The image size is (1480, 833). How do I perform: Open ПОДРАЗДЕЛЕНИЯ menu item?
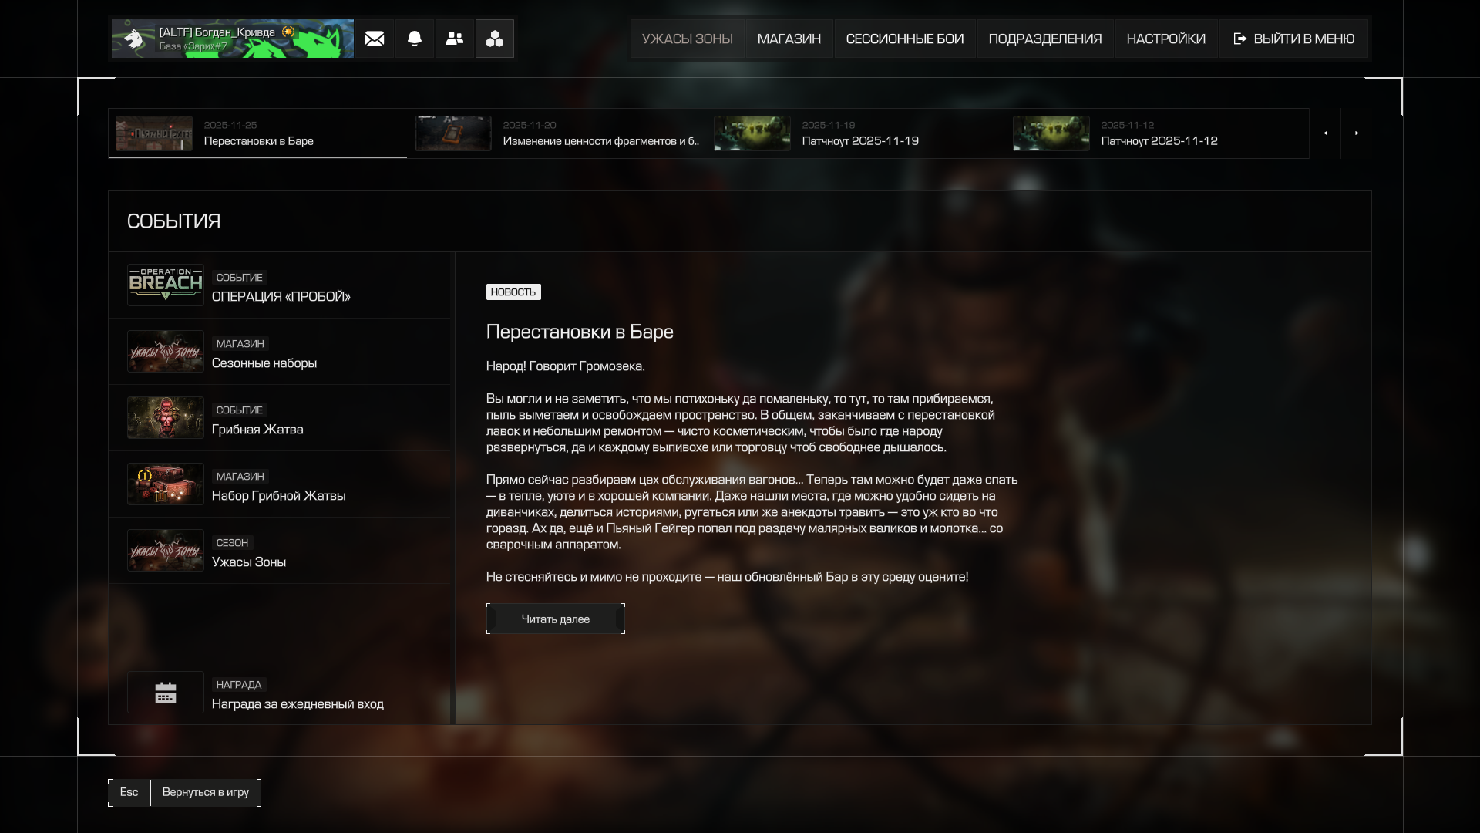click(x=1044, y=39)
